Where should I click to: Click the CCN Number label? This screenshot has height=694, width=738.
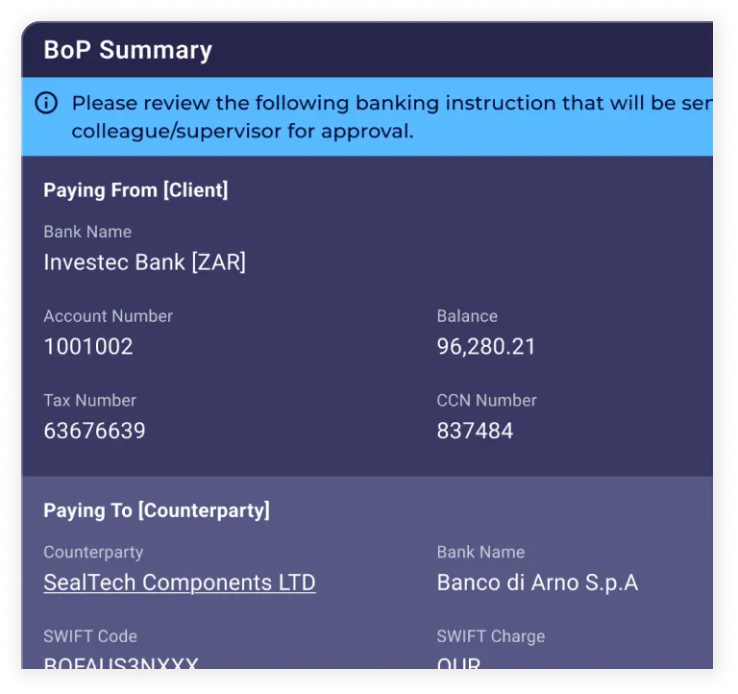tap(486, 400)
